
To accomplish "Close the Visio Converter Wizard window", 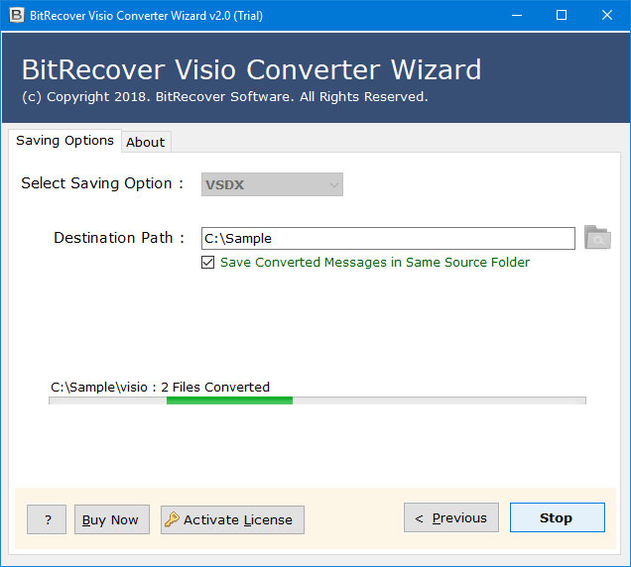I will click(607, 15).
